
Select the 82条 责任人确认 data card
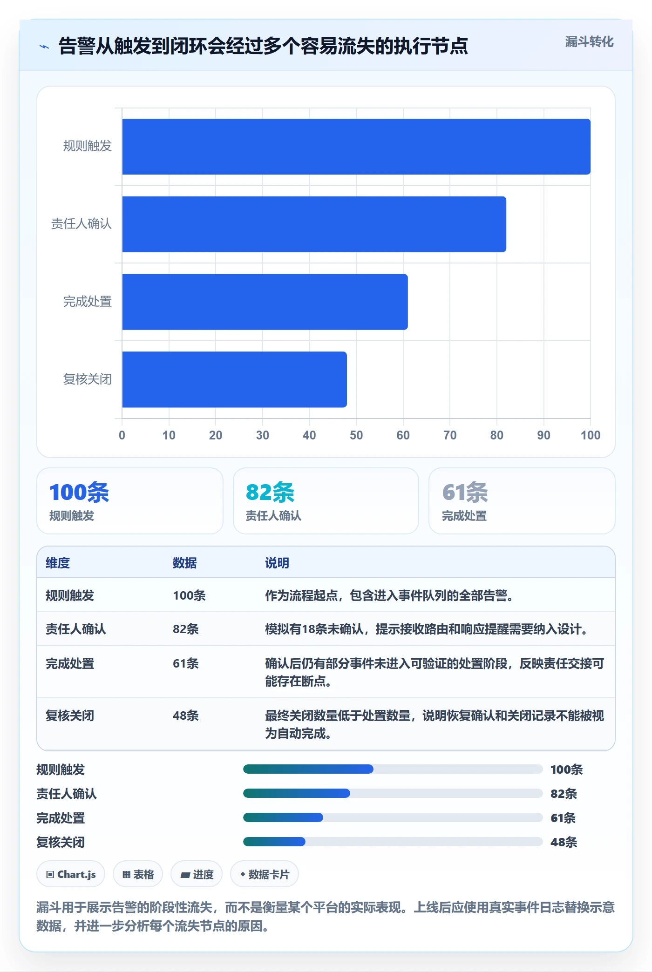[x=326, y=501]
